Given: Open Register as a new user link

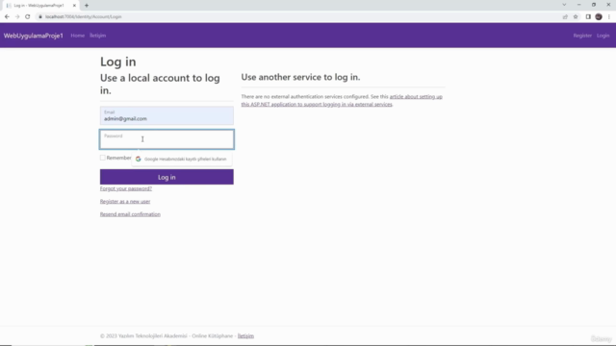Looking at the screenshot, I should click(125, 201).
